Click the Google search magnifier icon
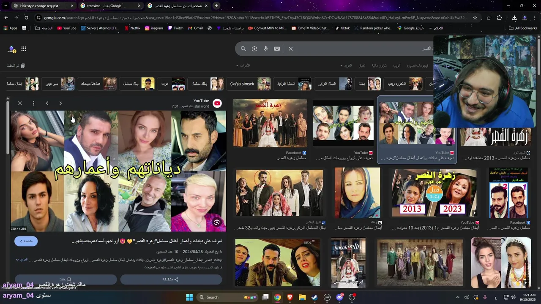541x304 pixels. point(243,49)
